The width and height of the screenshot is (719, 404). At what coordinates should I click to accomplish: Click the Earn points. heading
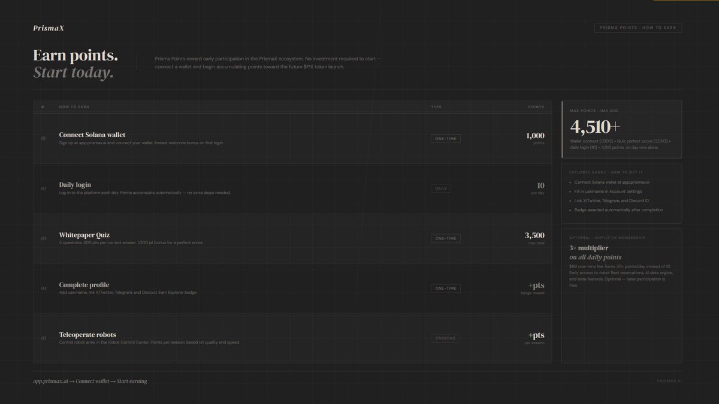75,56
